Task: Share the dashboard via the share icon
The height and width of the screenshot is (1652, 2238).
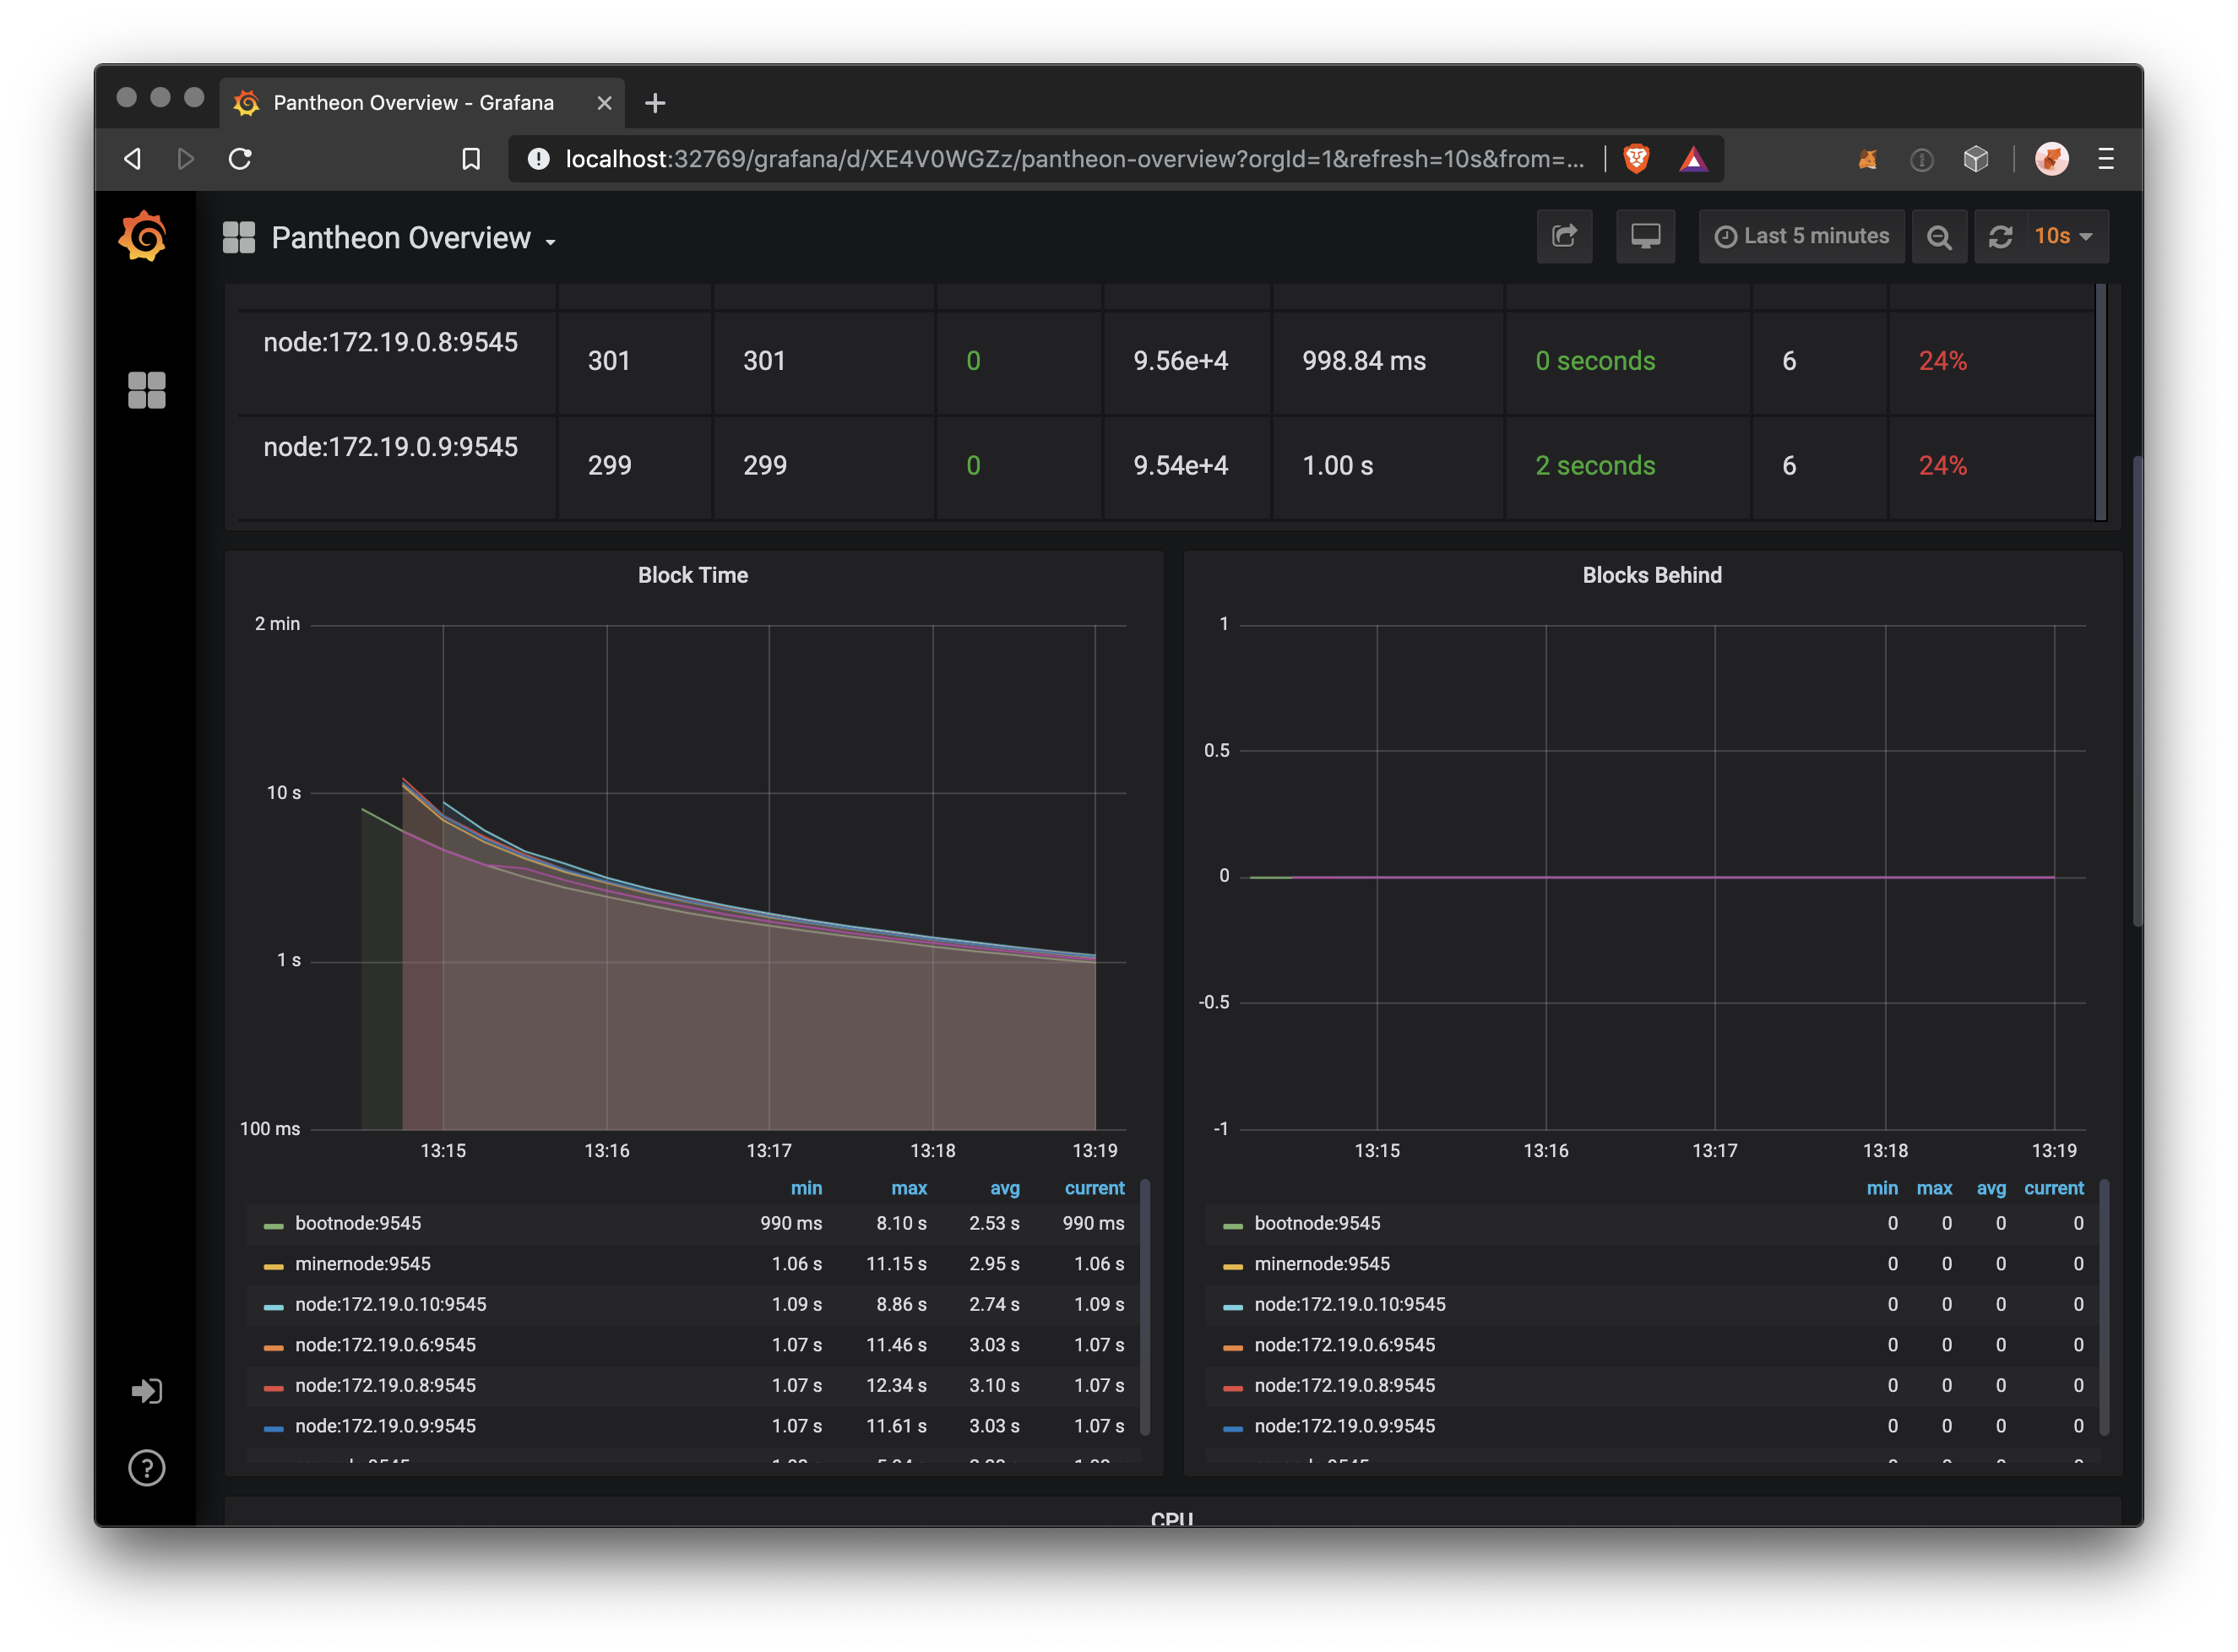Action: (1564, 236)
